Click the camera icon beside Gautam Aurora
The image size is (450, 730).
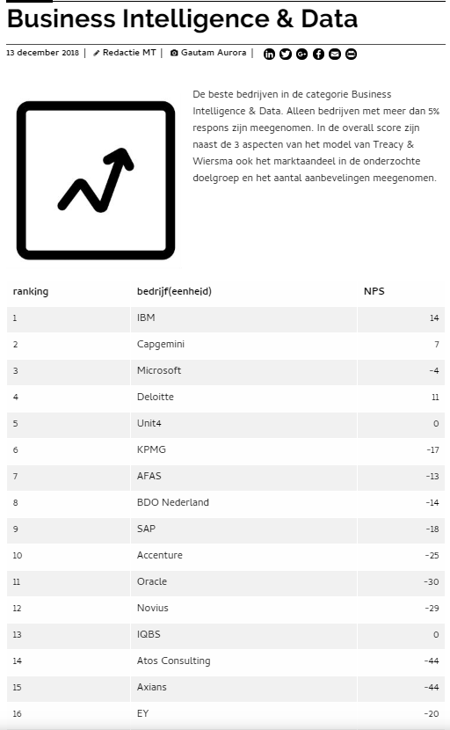coord(174,53)
